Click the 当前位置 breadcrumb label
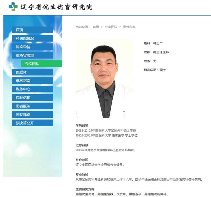This screenshot has width=211, height=197. [x=83, y=27]
